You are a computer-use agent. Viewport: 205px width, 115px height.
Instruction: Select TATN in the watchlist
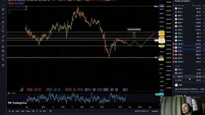pos(189,33)
